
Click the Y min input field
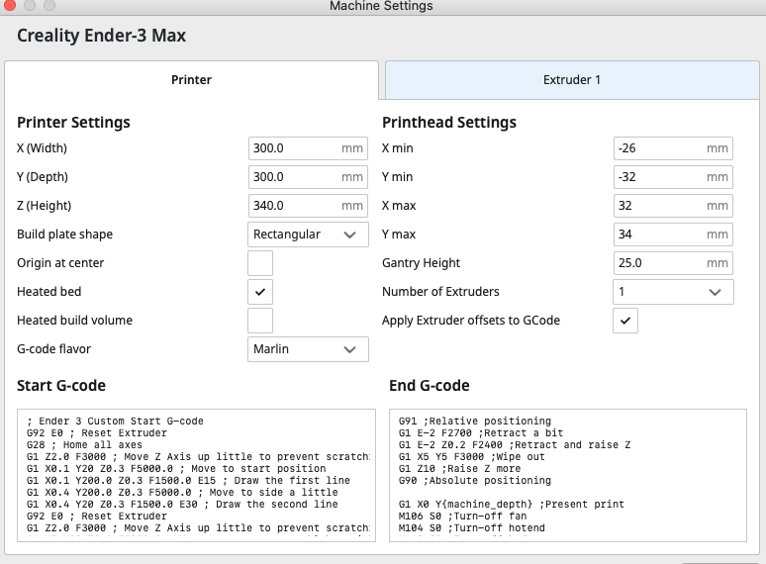(x=673, y=177)
